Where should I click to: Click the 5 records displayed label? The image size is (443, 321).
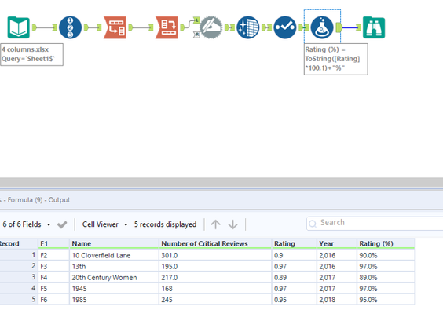[165, 224]
